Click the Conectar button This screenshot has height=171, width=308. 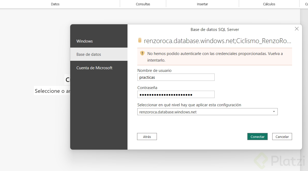pos(257,137)
